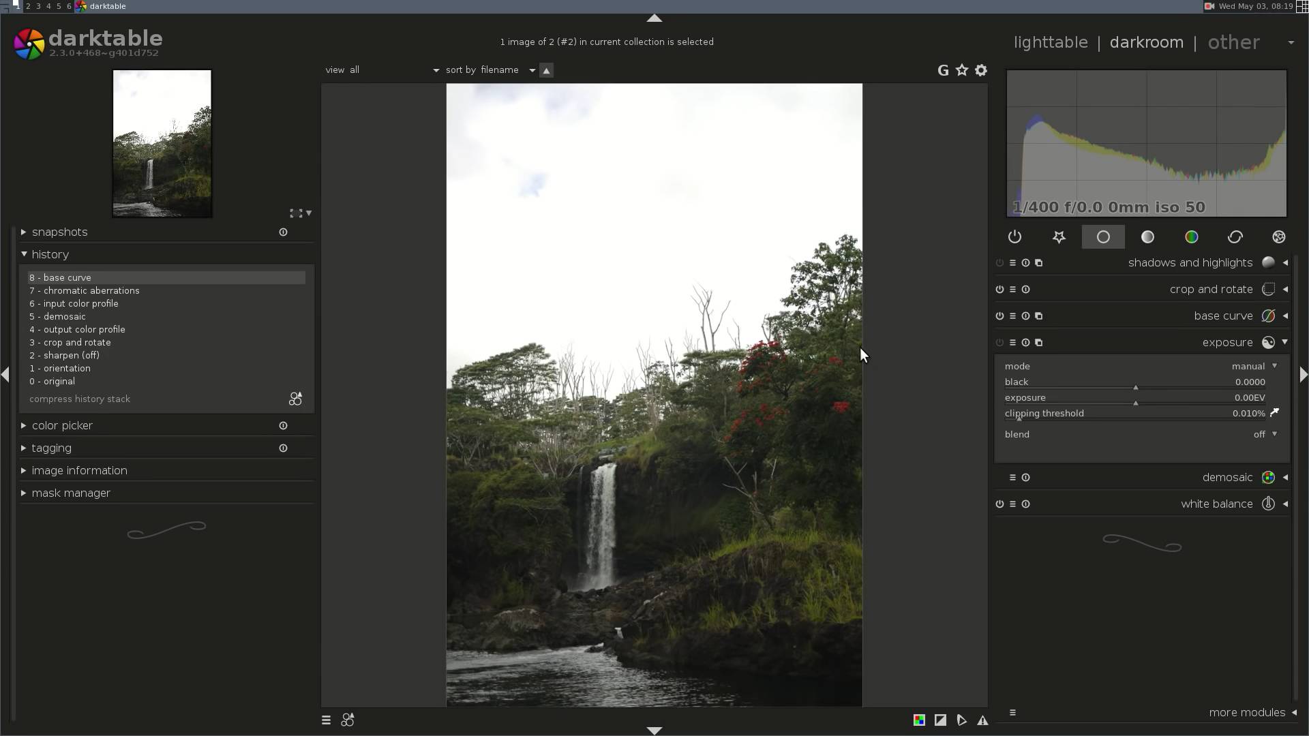Select history item 3 - crop and rotate

pyautogui.click(x=70, y=343)
